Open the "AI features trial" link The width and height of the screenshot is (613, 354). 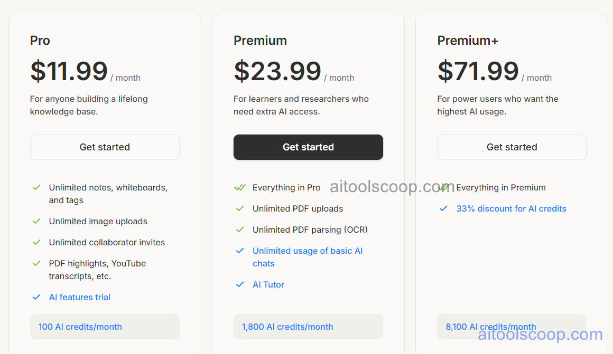tap(79, 297)
